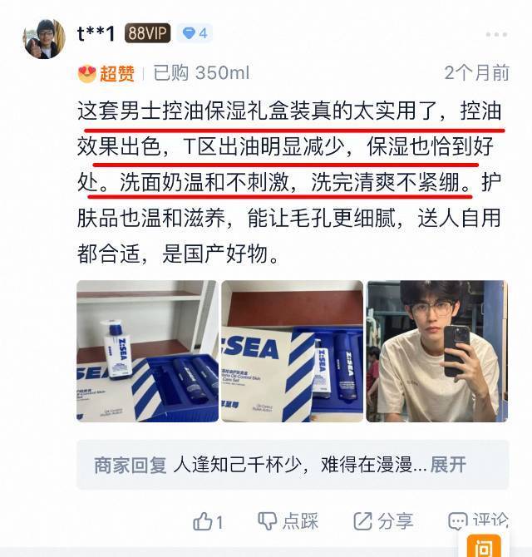Like the review with thumbs-up icon
The width and height of the screenshot is (532, 557).
(x=202, y=521)
